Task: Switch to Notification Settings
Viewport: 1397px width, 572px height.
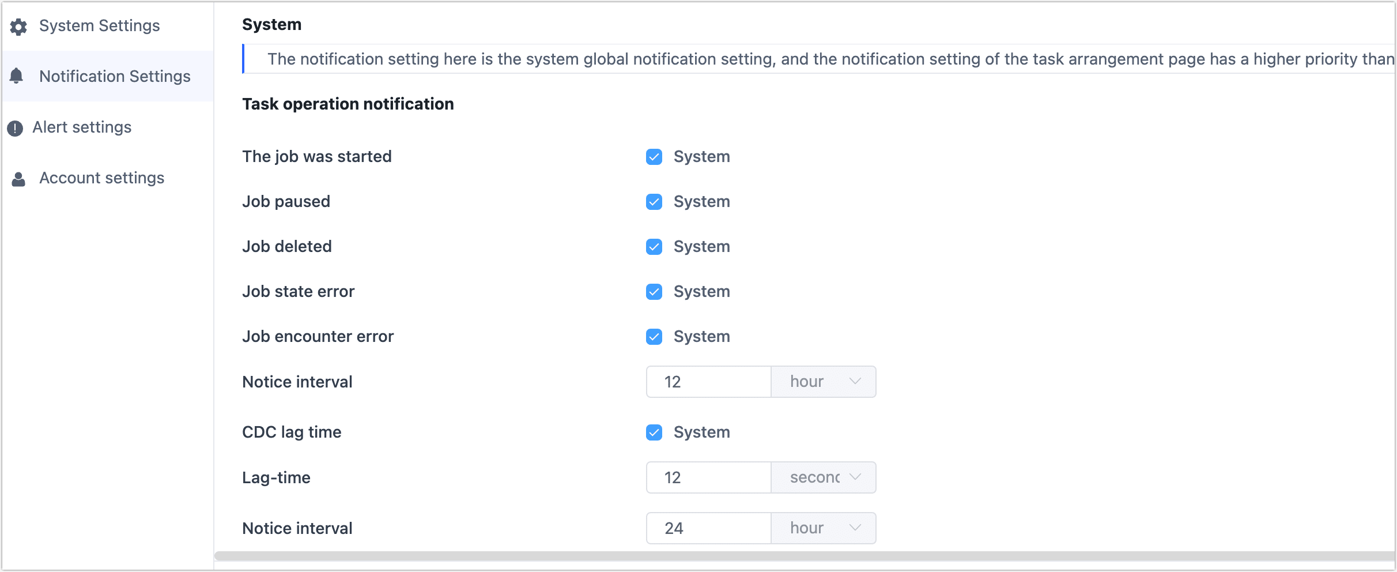Action: pos(114,76)
